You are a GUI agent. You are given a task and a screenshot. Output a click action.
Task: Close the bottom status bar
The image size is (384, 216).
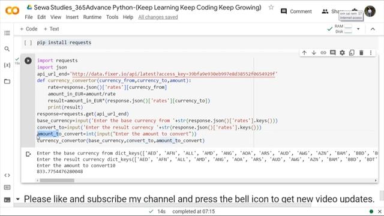[380, 211]
